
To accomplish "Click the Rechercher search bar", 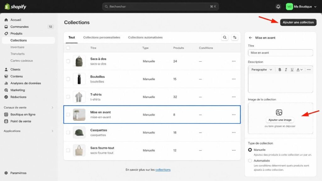I will click(160, 7).
